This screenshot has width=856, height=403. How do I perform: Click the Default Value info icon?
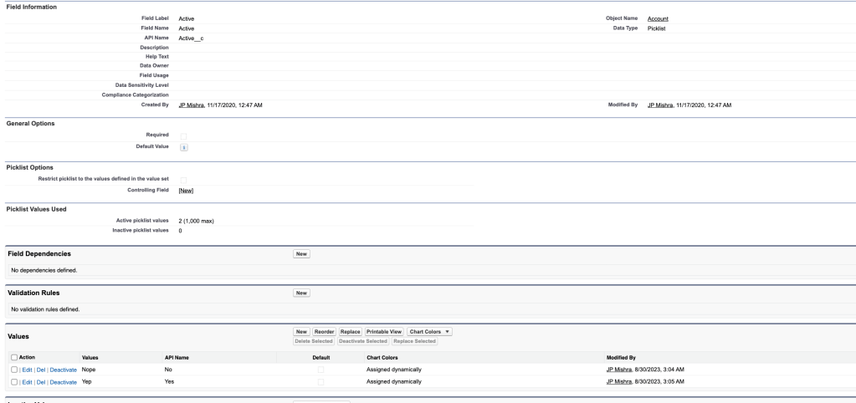coord(184,147)
